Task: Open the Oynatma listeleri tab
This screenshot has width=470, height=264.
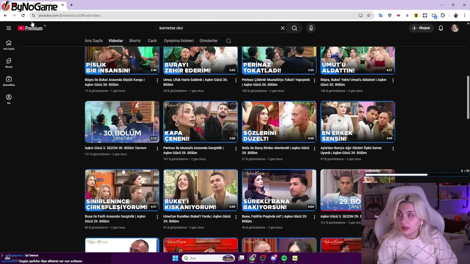Action: click(179, 41)
